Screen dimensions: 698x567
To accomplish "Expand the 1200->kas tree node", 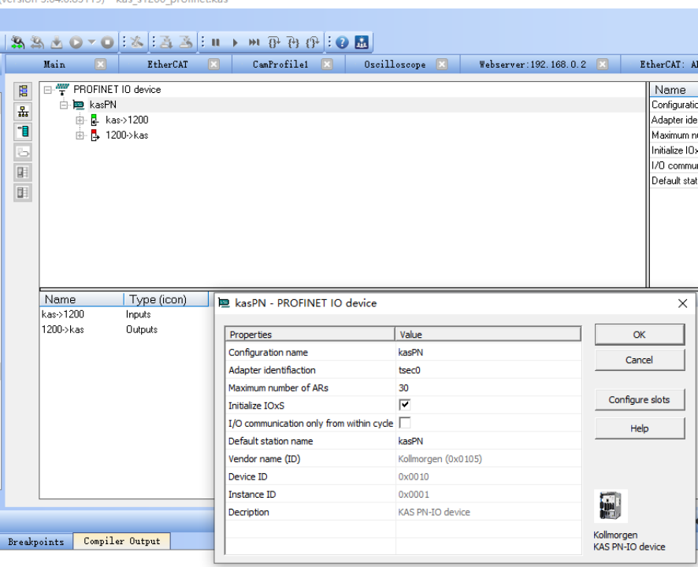I will click(80, 135).
